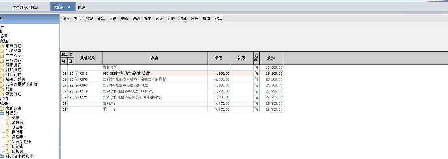
Task: Open 余额表 in the tree
Action: [17, 123]
